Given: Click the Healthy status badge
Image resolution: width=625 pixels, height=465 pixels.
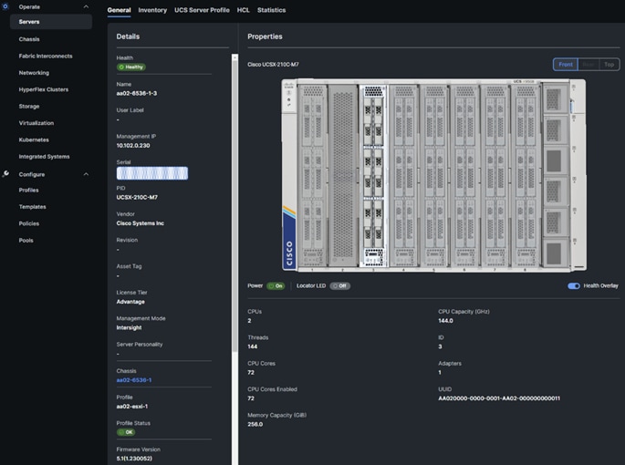Looking at the screenshot, I should [x=131, y=67].
